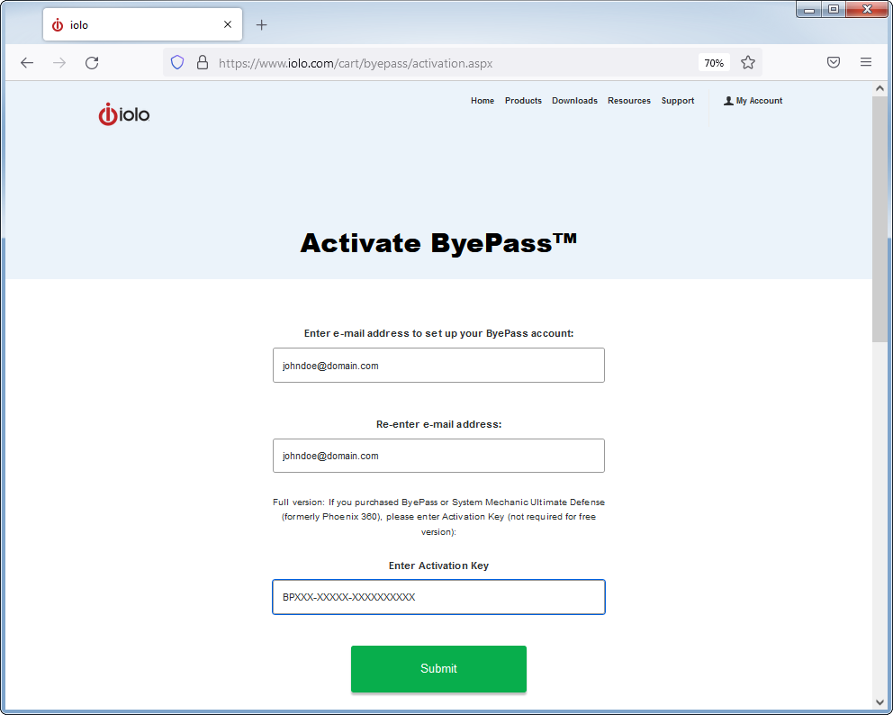893x715 pixels.
Task: Click the browser forward arrow
Action: [59, 63]
